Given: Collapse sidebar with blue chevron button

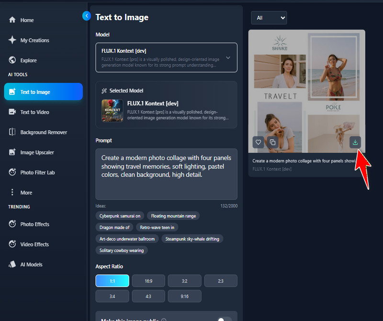Looking at the screenshot, I should click(x=87, y=16).
